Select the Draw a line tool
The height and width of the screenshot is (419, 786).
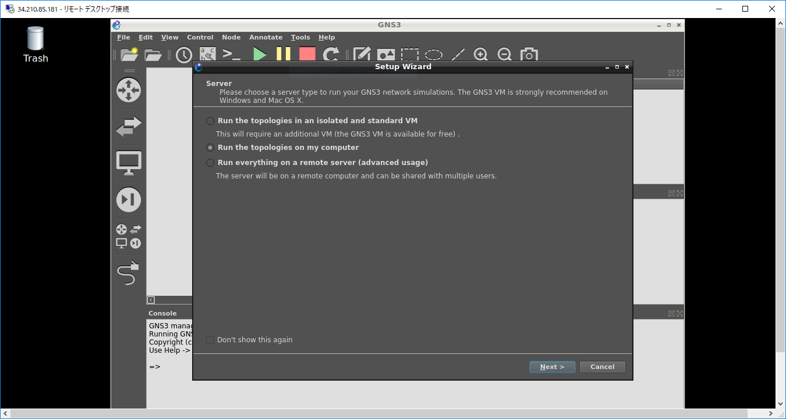click(458, 55)
